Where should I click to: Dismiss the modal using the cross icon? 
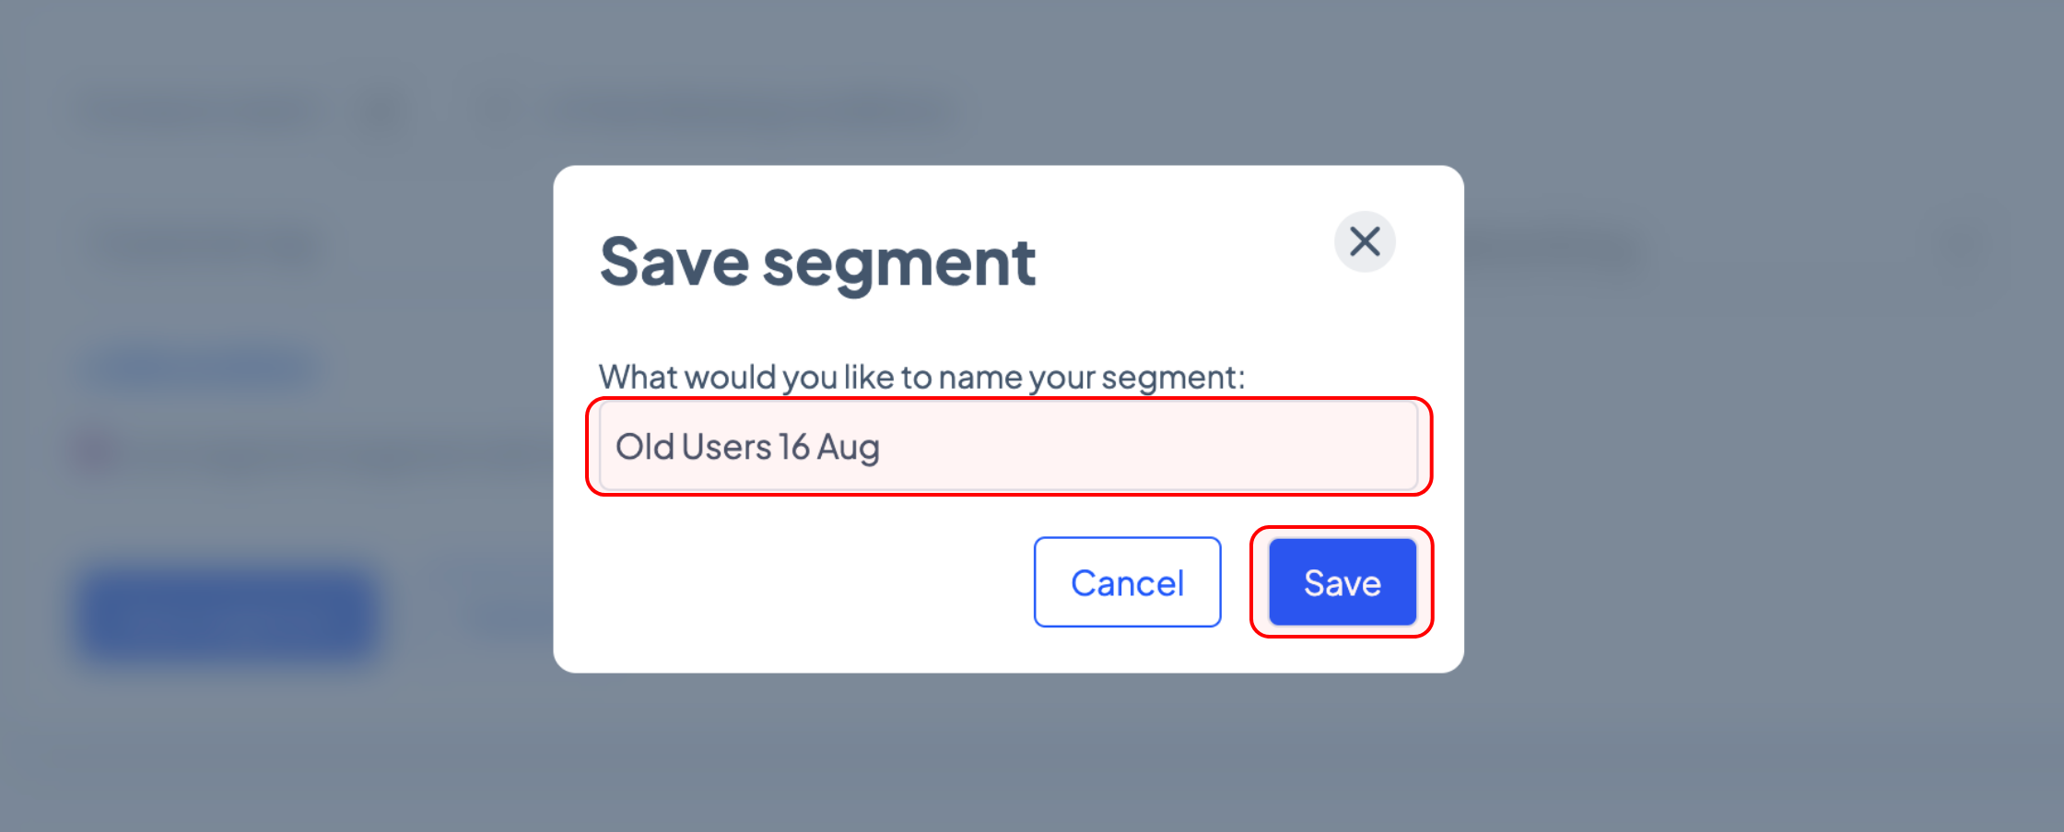click(x=1365, y=242)
